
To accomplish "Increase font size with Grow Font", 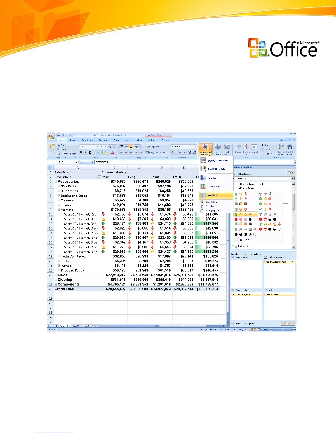I will tap(110, 147).
